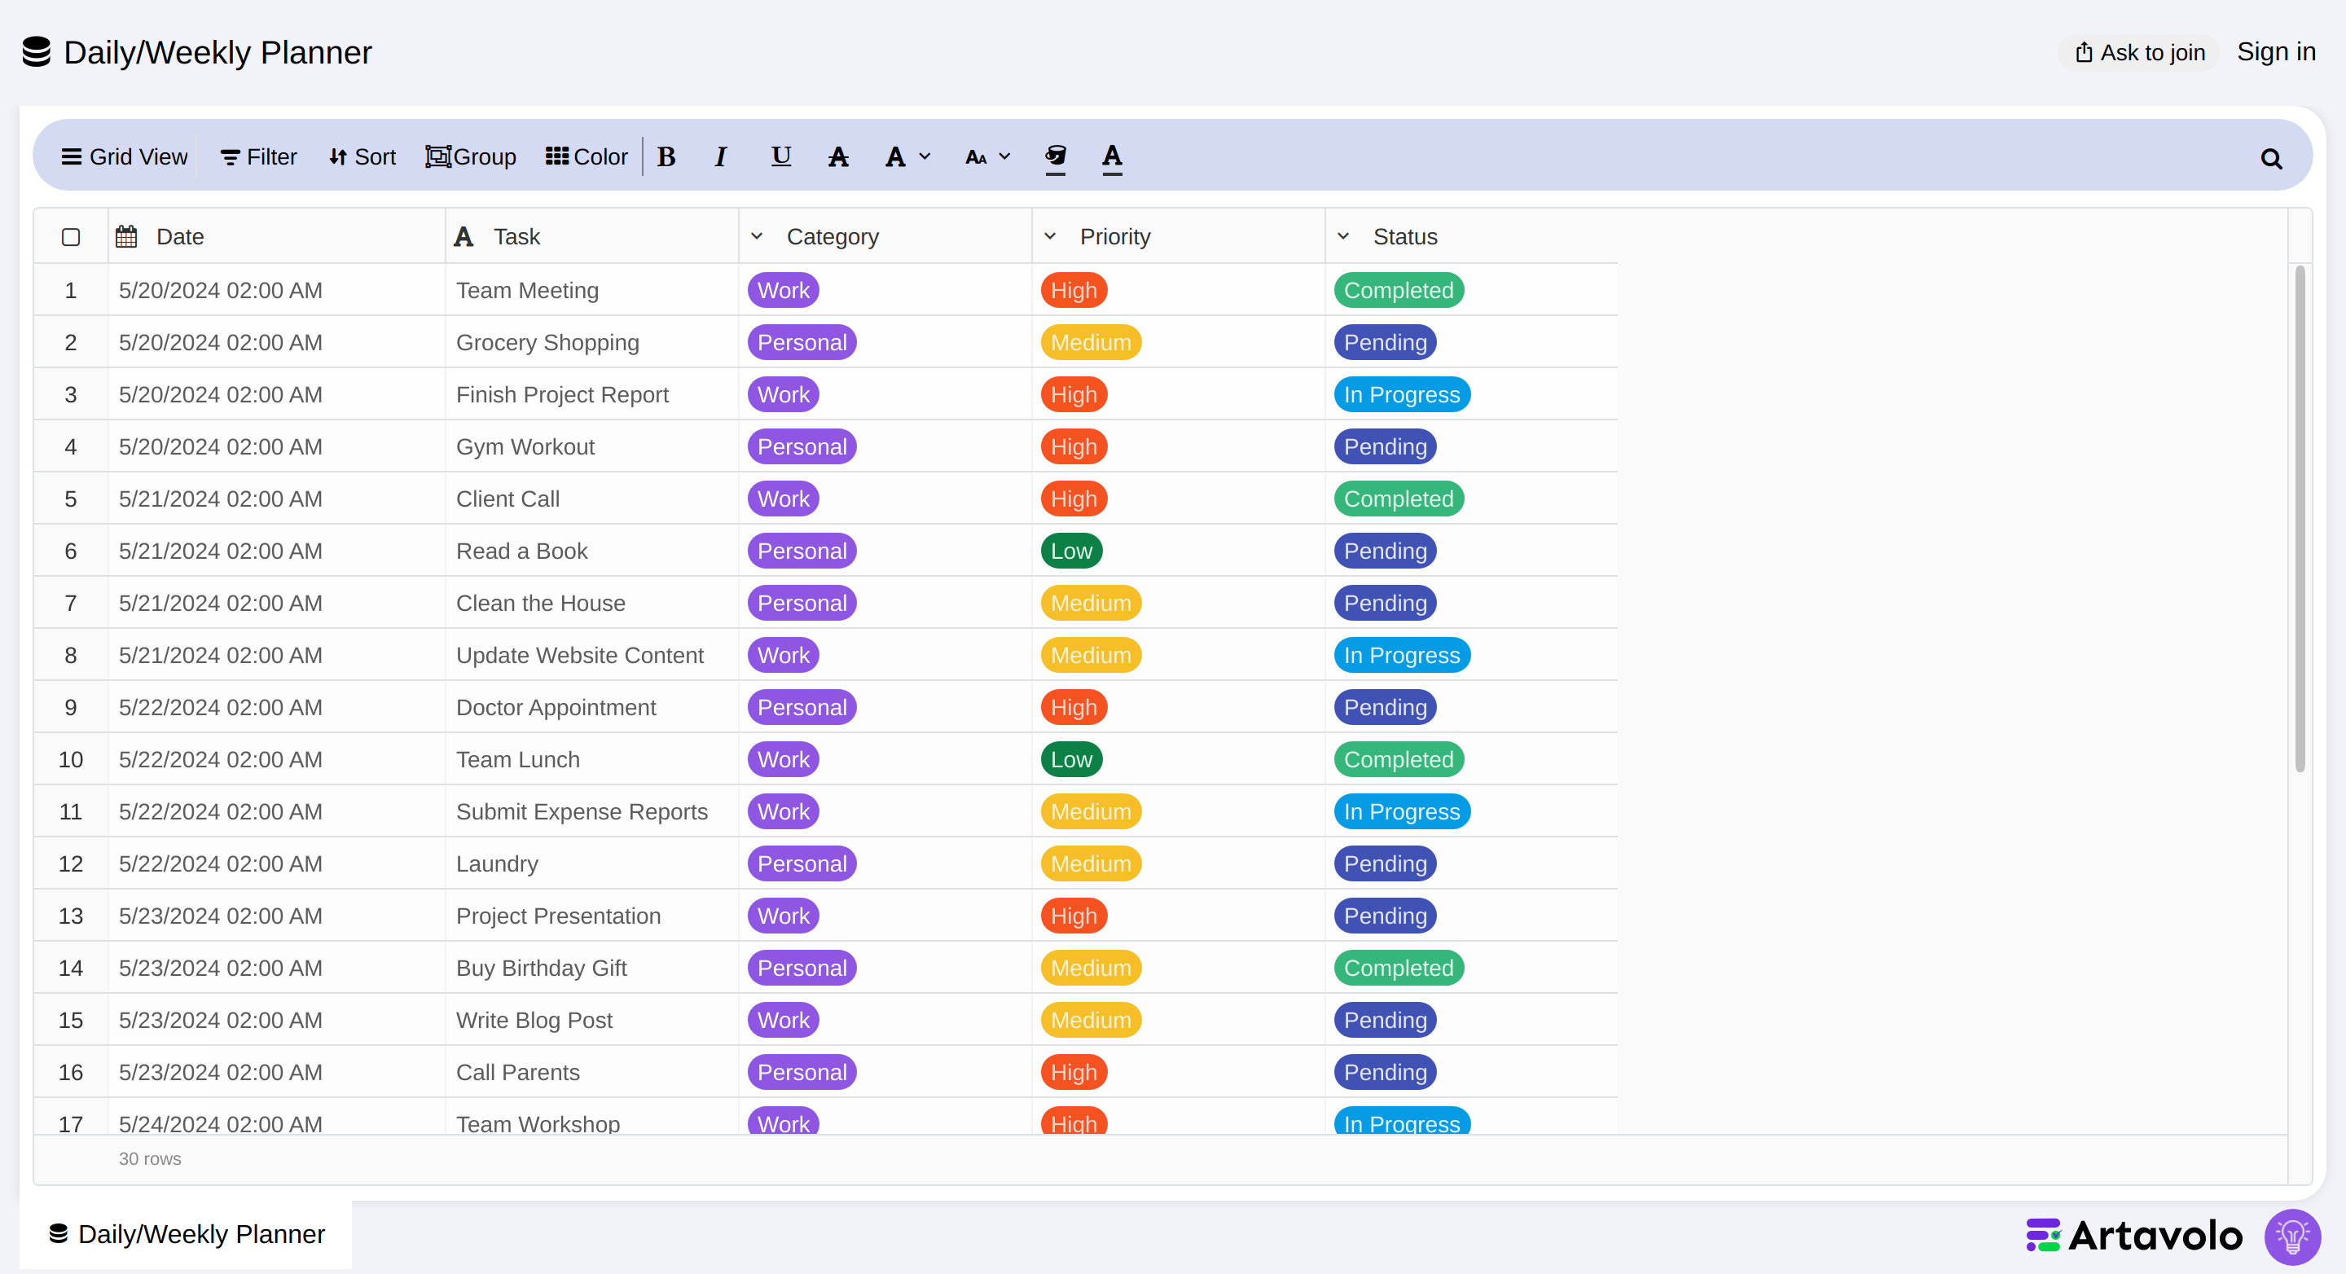The width and height of the screenshot is (2346, 1274).
Task: Expand the Category column dropdown
Action: click(757, 236)
